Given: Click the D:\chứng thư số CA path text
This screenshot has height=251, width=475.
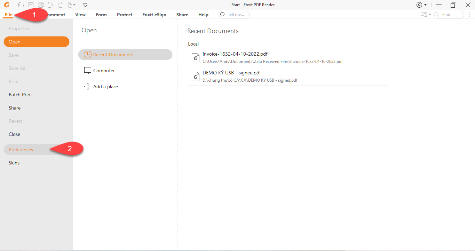Looking at the screenshot, I should [x=250, y=80].
